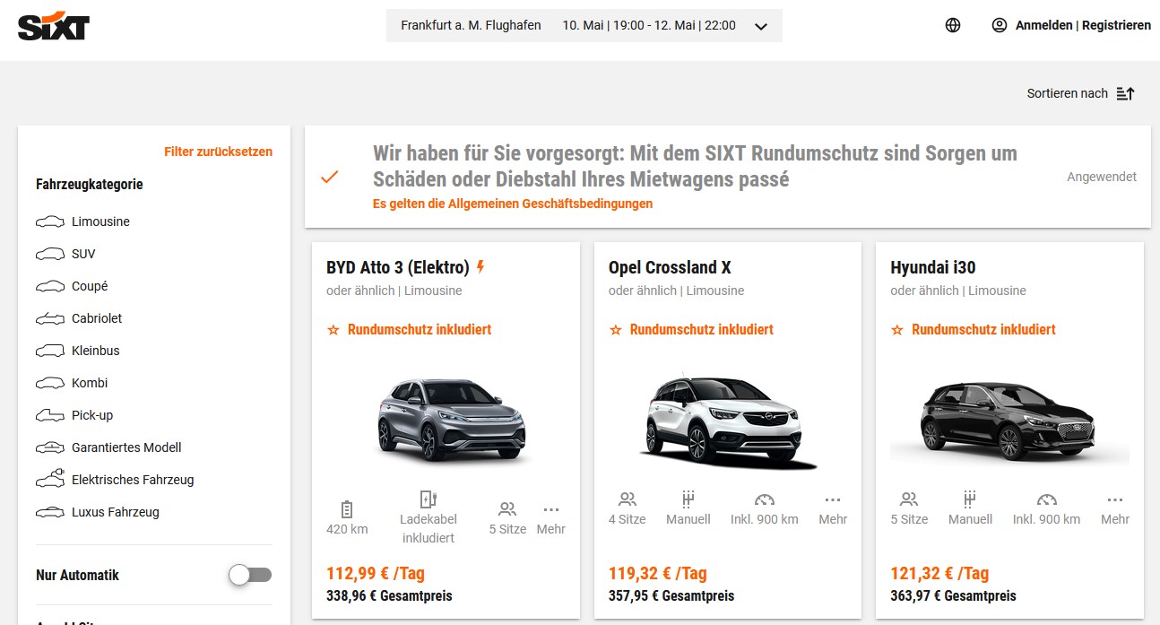Click the Rundumschutz applied checkmark

[330, 177]
